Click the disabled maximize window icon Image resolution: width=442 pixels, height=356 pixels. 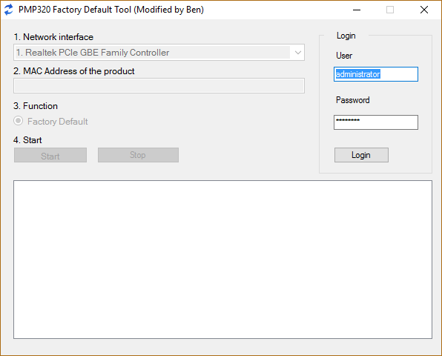[390, 10]
